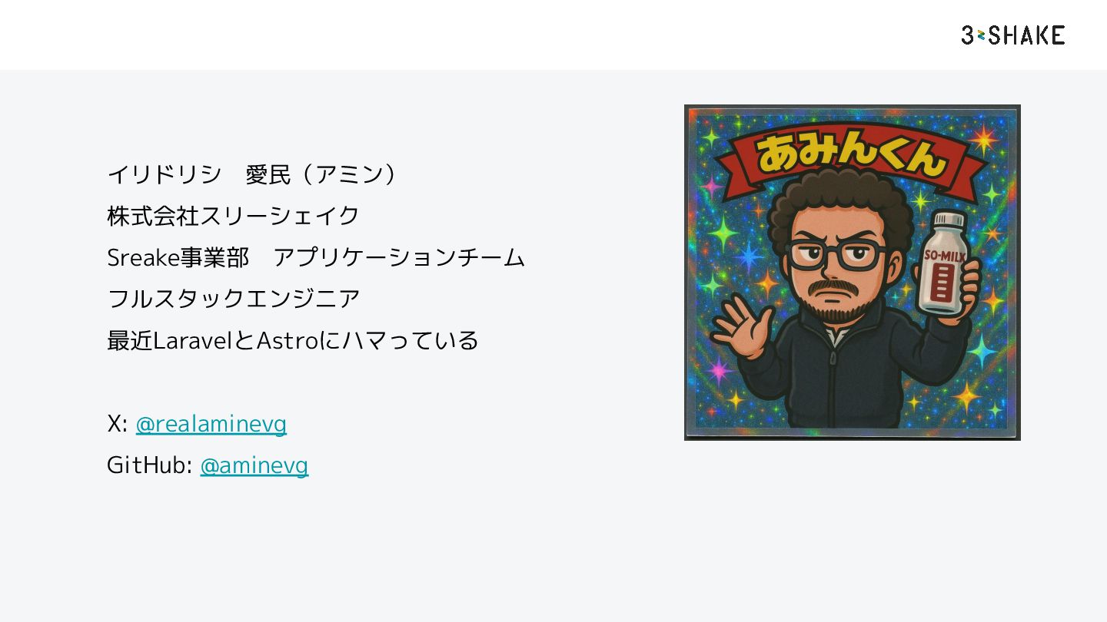Open the @realaminevg X profile link
Screen dimensions: 1107x622
point(211,424)
